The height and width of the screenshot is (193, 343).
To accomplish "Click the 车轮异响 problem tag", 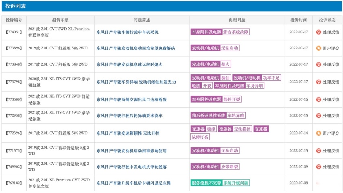I will coord(236,115).
